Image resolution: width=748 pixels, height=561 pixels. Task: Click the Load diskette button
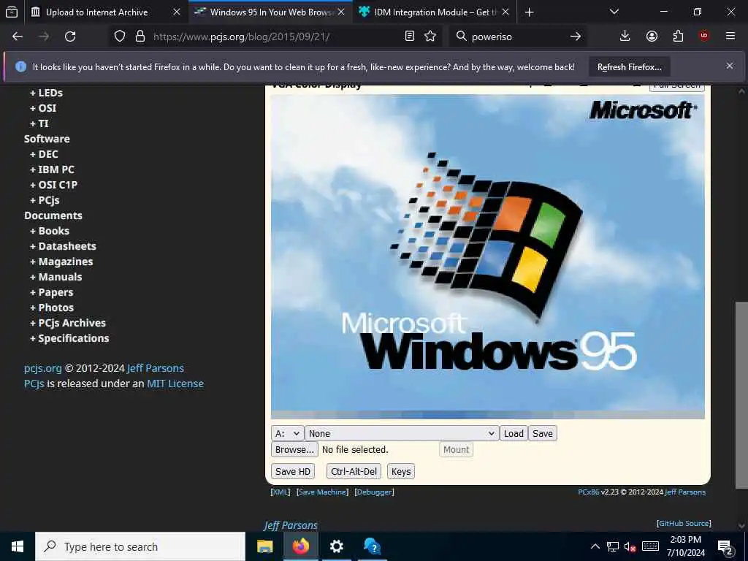514,434
